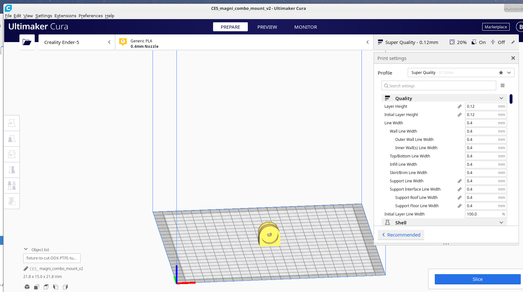This screenshot has width=523, height=292.
Task: Collapse the Object list
Action: (x=26, y=249)
